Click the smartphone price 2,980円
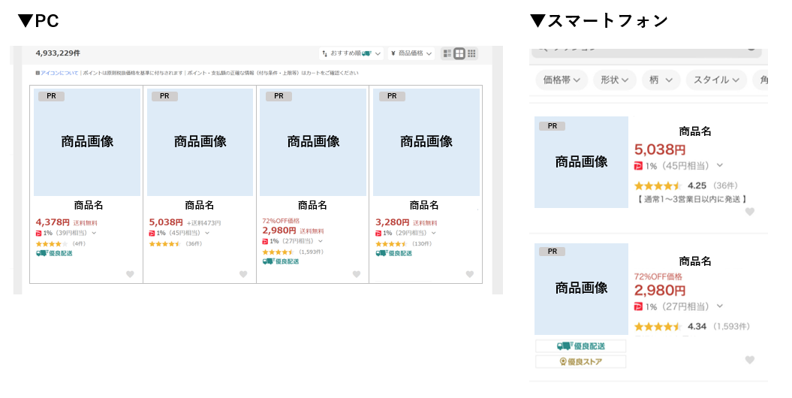Screen dimensions: 792x398 660,291
